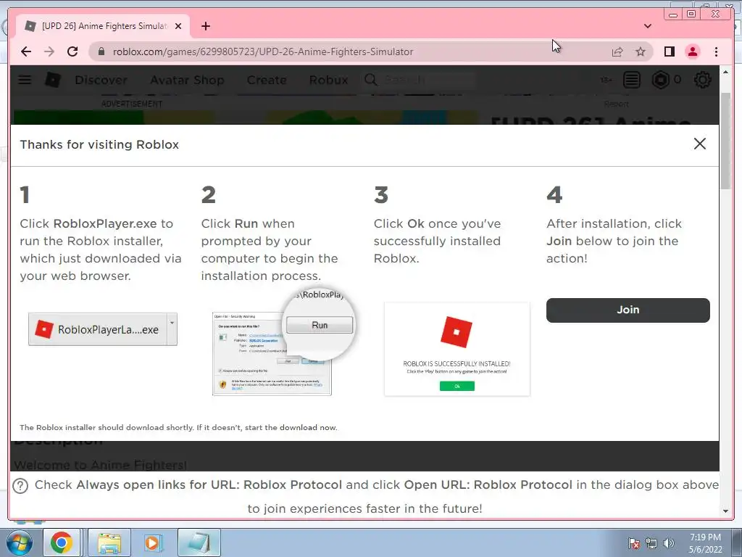Open Chrome side panel
742x557 pixels.
pos(669,51)
